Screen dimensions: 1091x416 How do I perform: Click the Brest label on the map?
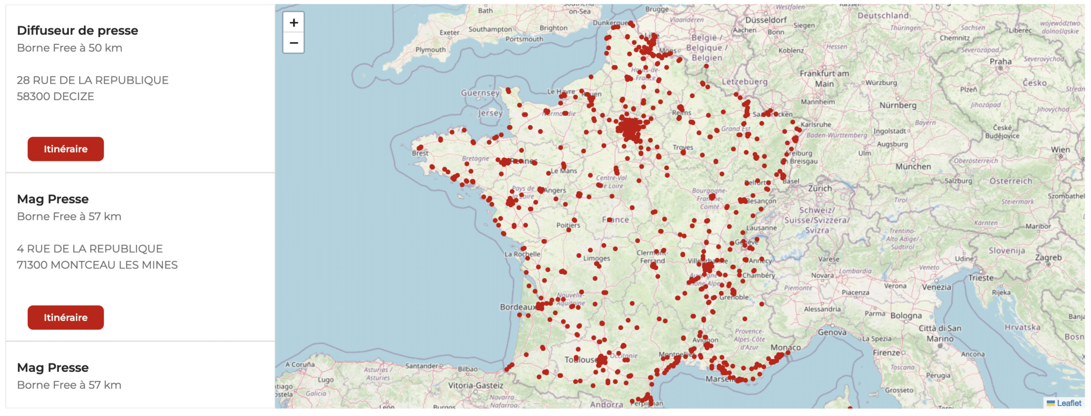point(420,153)
